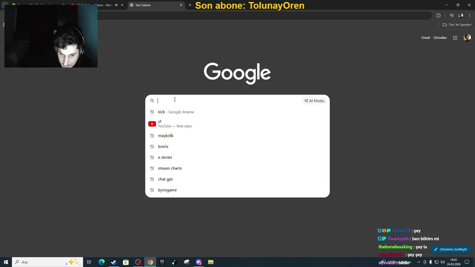Screen dimensions: 475x267
Task: Open File Explorer from the taskbar
Action: [x=211, y=262]
